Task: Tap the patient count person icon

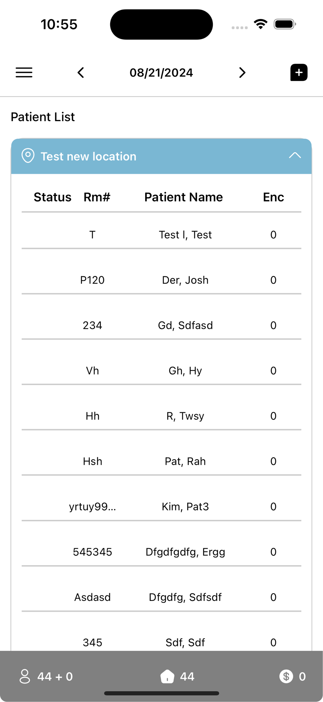Action: click(25, 676)
